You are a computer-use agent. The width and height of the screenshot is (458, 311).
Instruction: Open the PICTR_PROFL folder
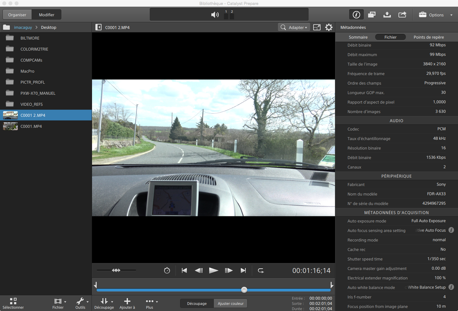46,82
